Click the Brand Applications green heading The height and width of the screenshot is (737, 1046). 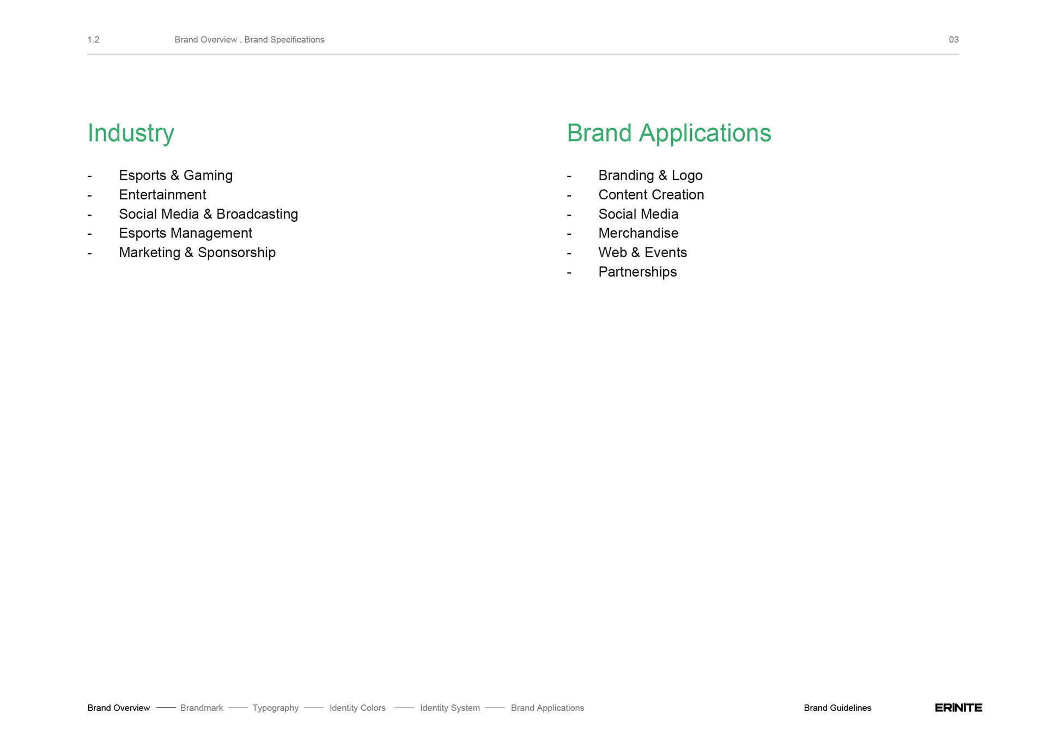[x=668, y=133]
